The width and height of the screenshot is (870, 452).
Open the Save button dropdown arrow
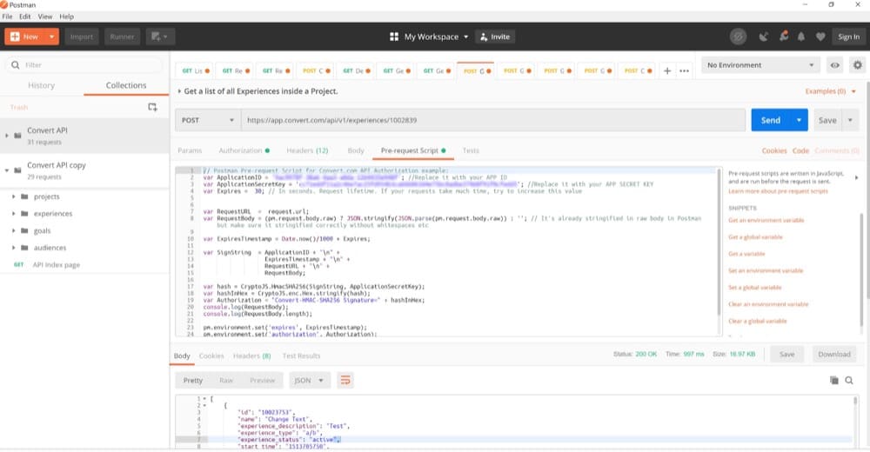coord(849,120)
